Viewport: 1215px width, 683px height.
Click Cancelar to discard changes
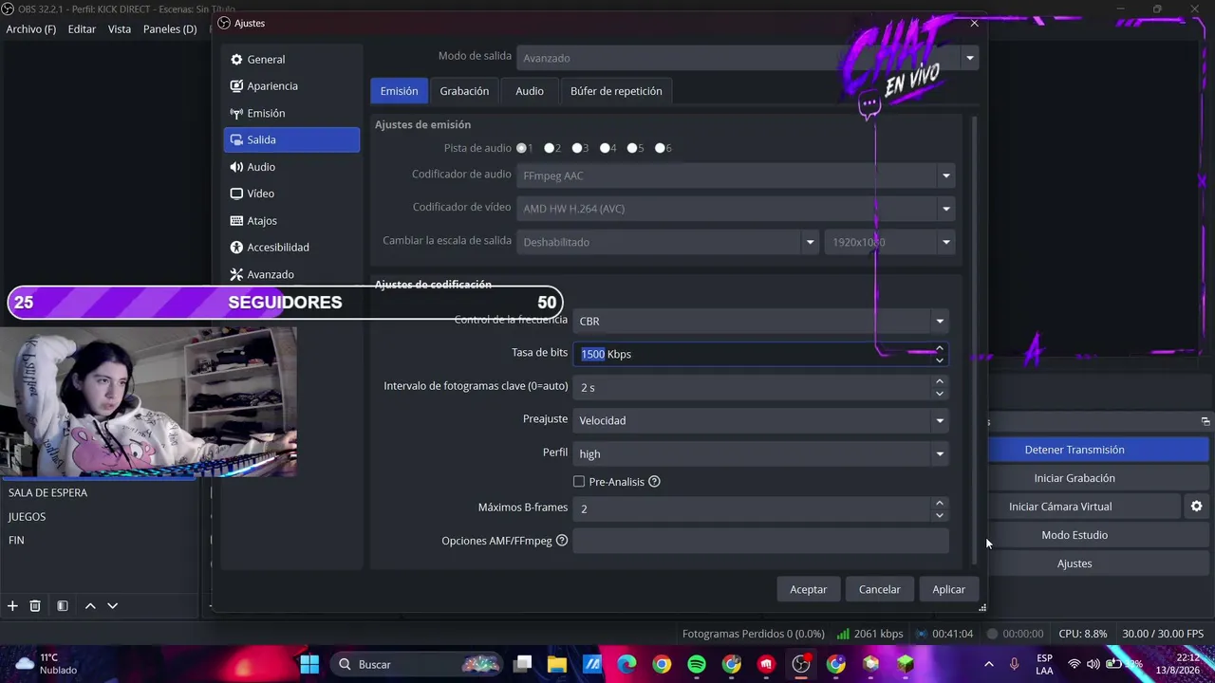(880, 589)
